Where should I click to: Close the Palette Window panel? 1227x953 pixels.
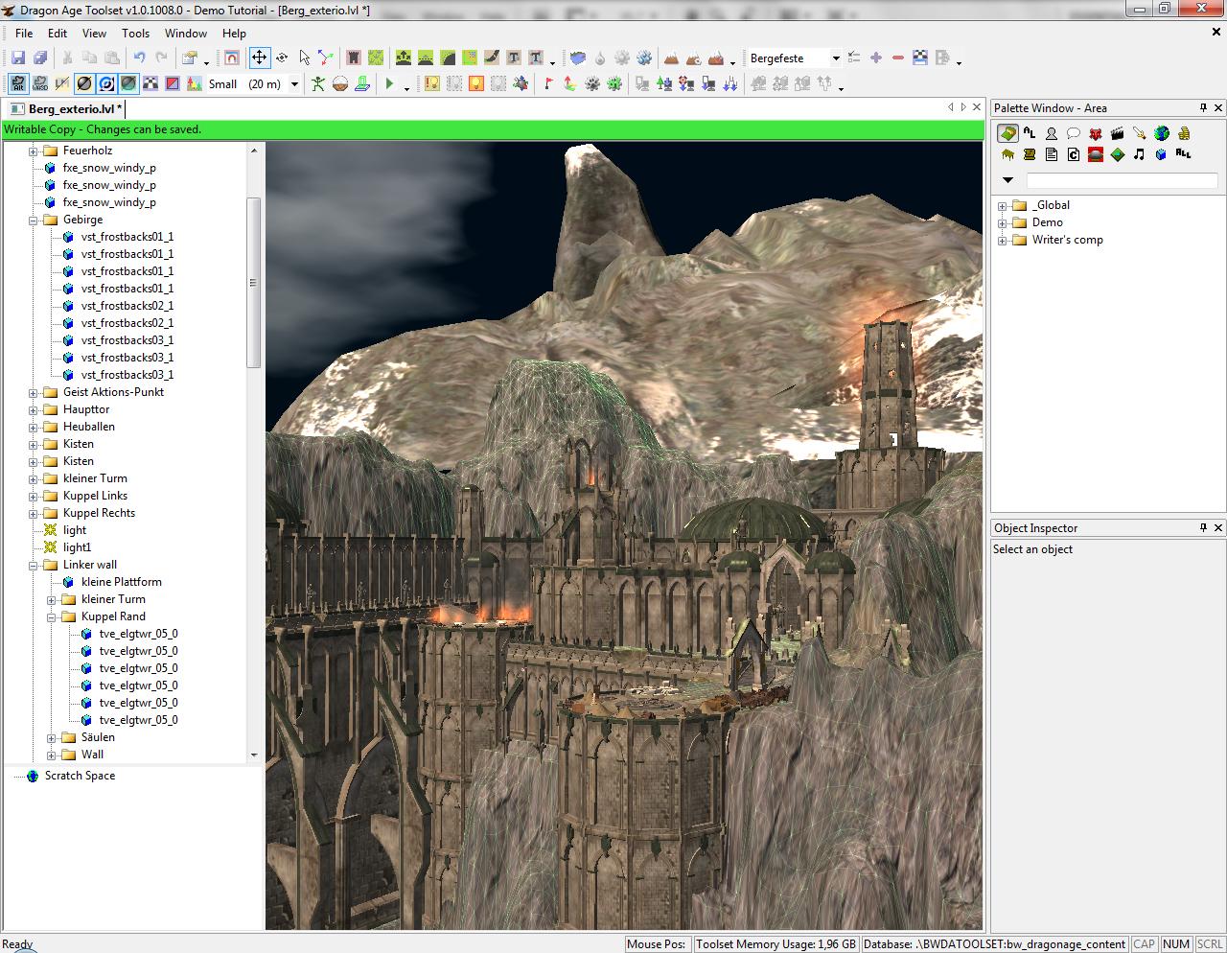pyautogui.click(x=1218, y=107)
